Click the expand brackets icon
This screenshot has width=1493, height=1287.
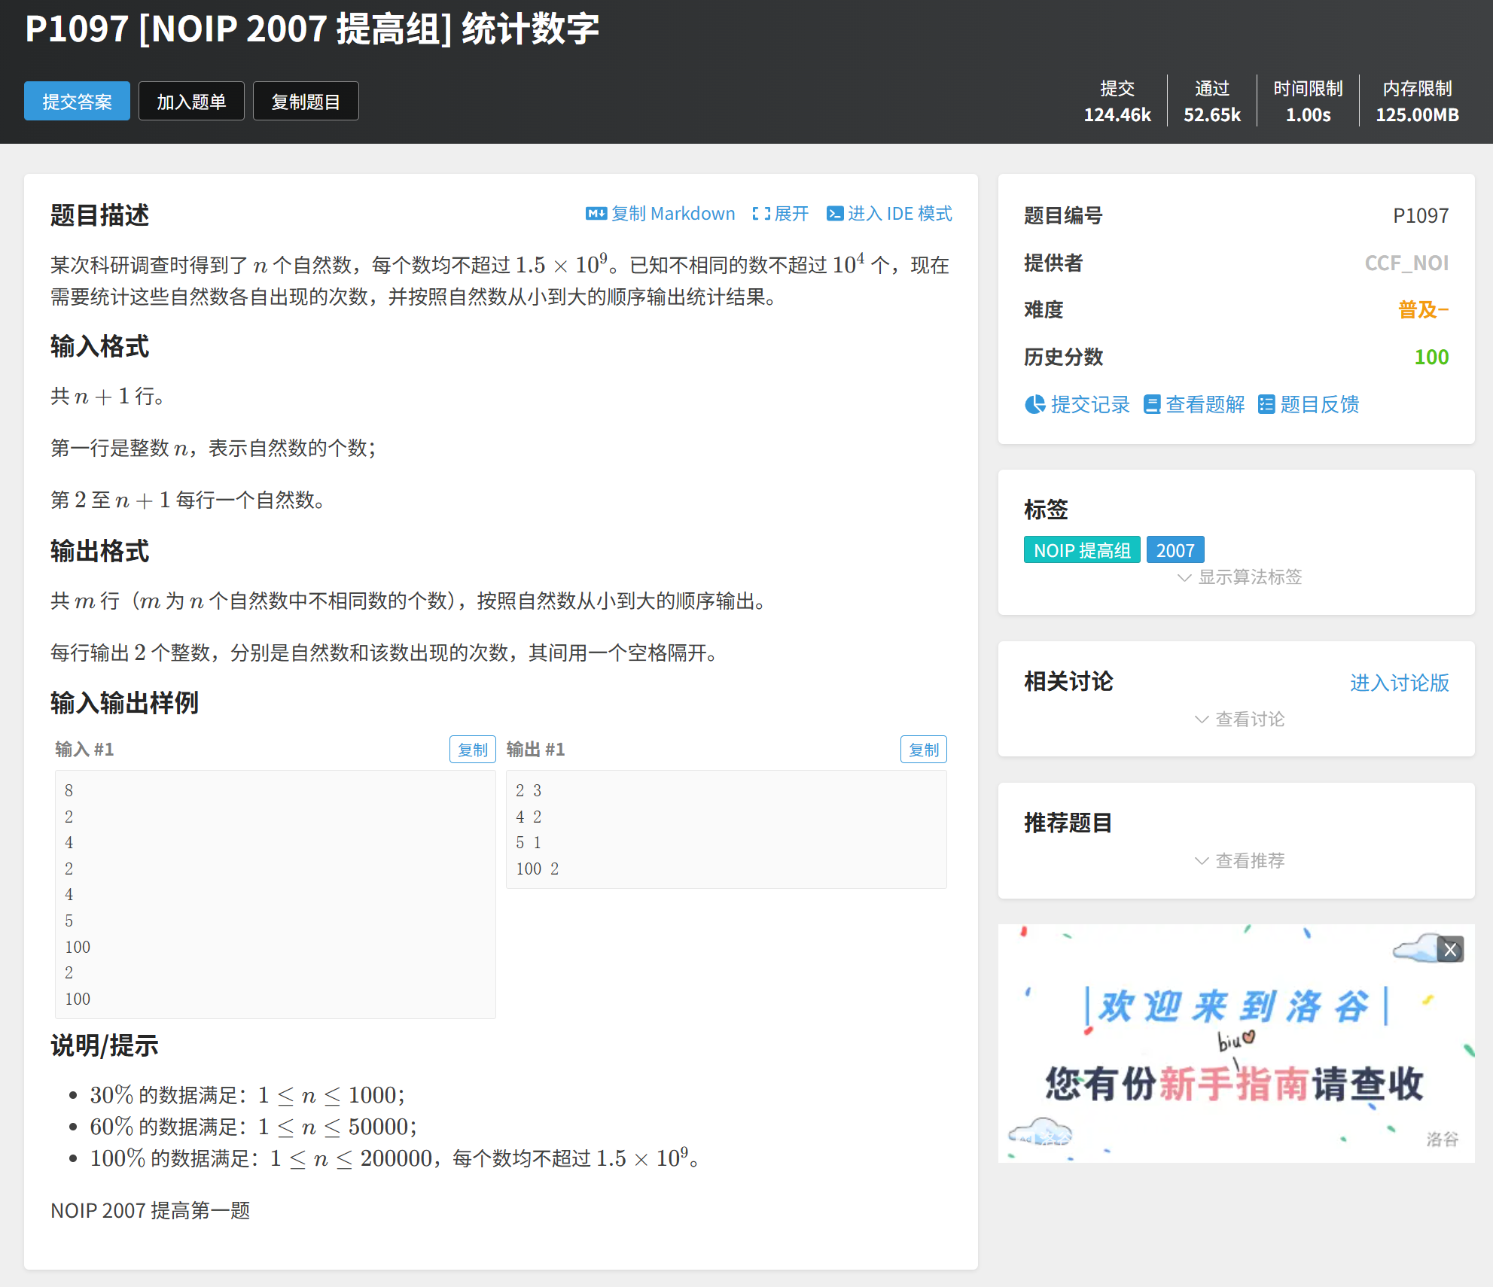click(761, 214)
